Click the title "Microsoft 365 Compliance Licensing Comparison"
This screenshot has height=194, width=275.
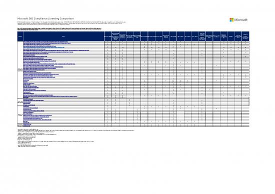tap(45, 18)
